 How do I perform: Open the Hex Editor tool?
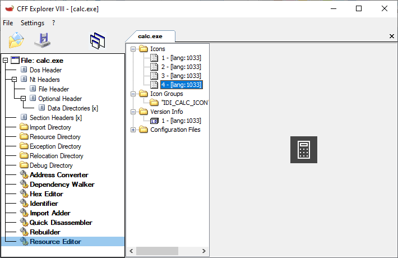click(x=47, y=193)
